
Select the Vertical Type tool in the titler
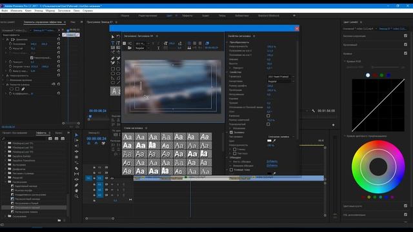(x=118, y=43)
